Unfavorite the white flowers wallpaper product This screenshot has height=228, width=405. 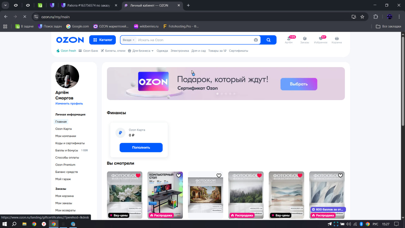click(x=138, y=175)
